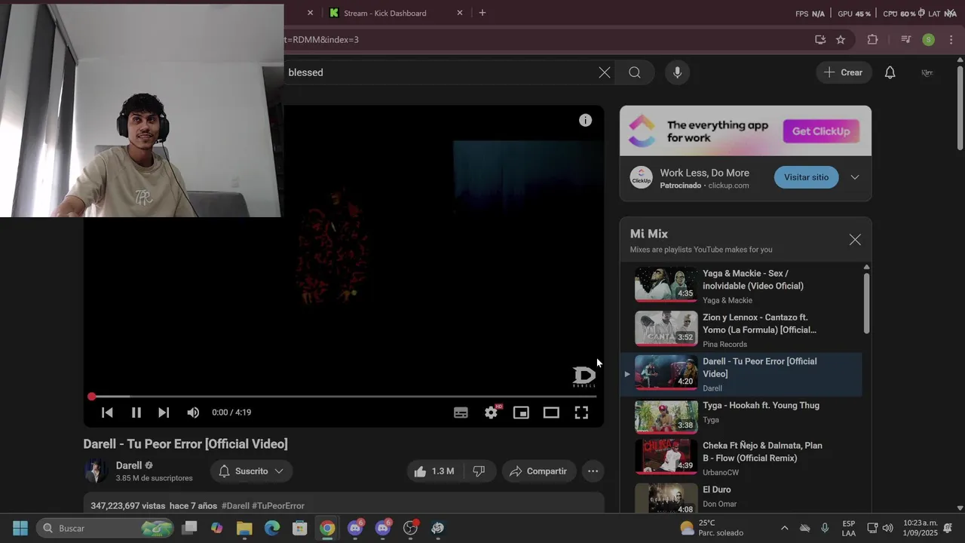This screenshot has height=543, width=965.
Task: Click Visitar sitio on the ClickUp ad
Action: click(806, 177)
